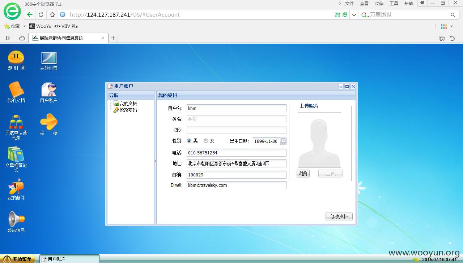Click the 用户账户 taskbar button

69,259
